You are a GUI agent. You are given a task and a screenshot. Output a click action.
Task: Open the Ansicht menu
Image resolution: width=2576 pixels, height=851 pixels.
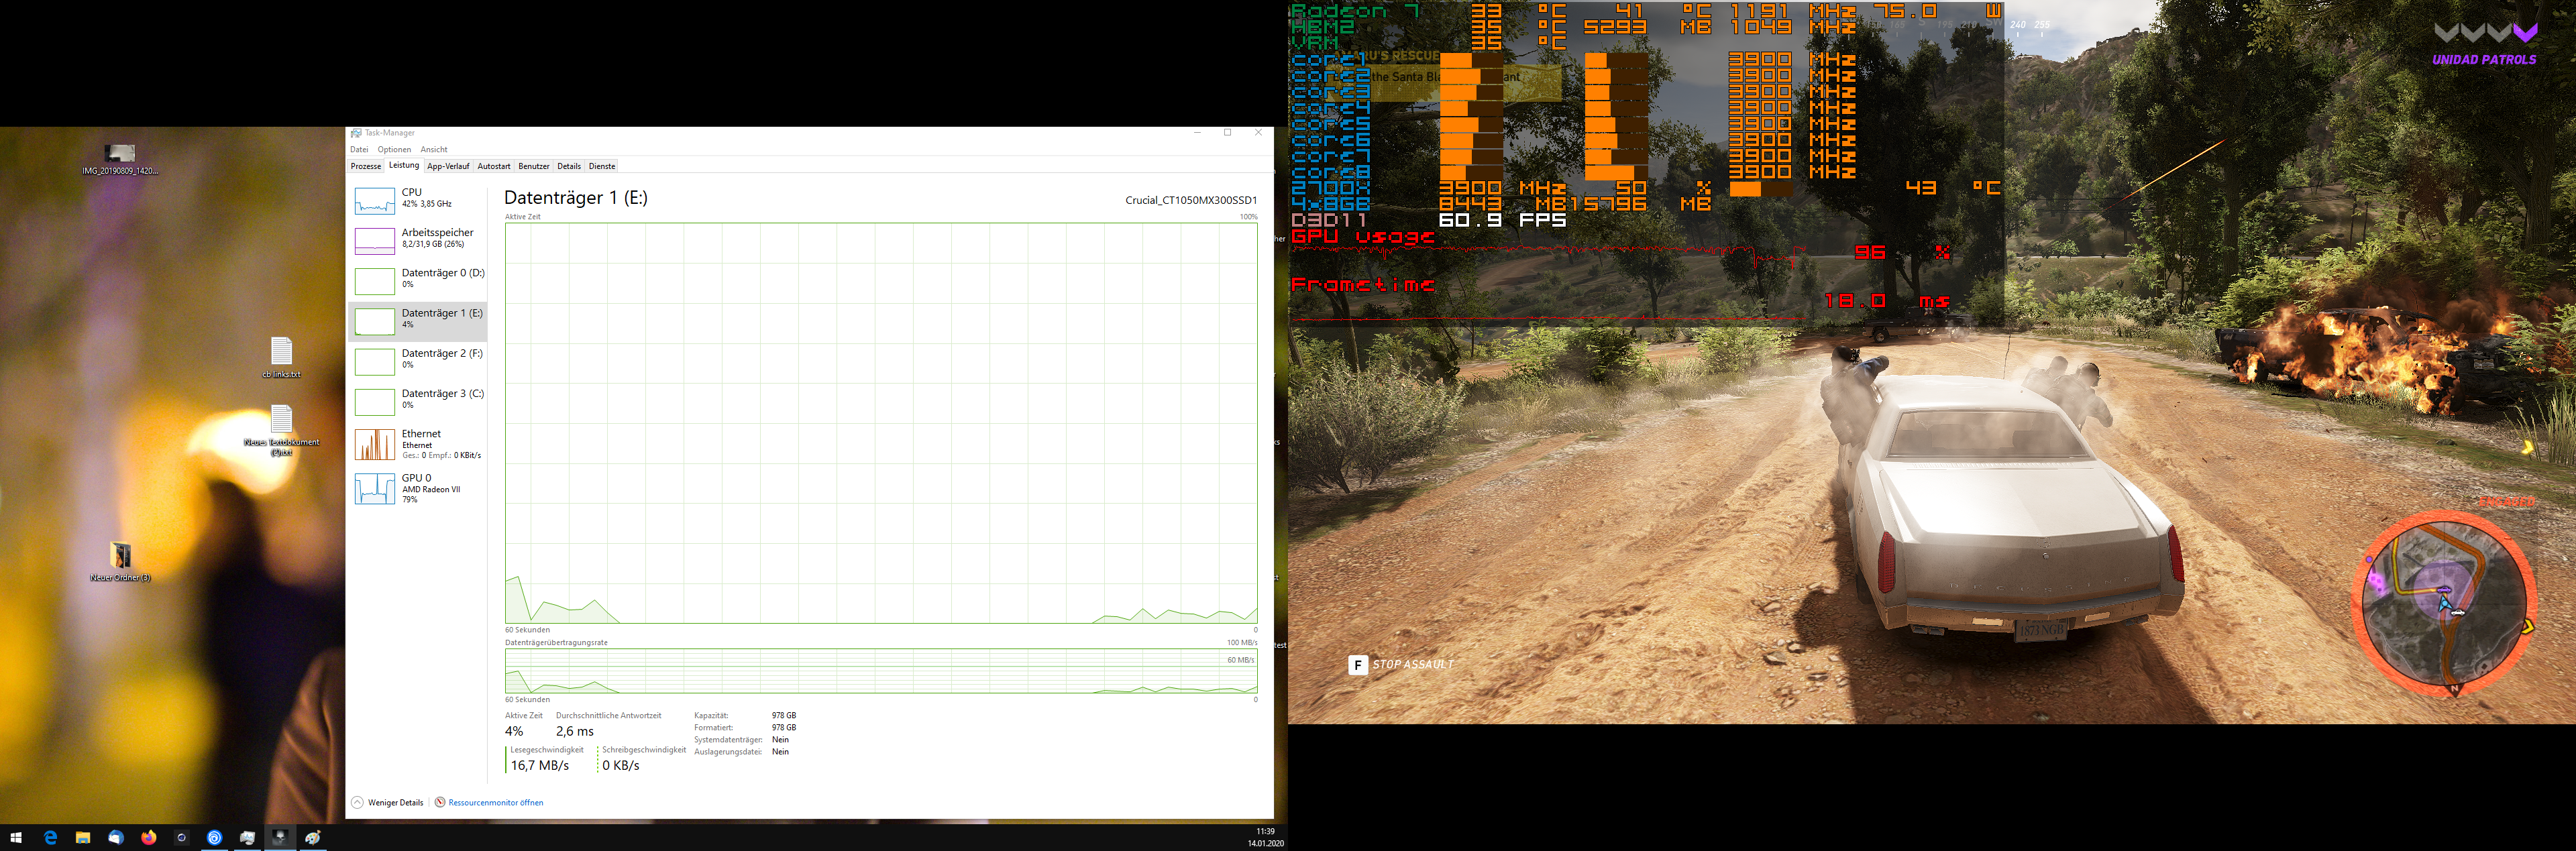434,149
